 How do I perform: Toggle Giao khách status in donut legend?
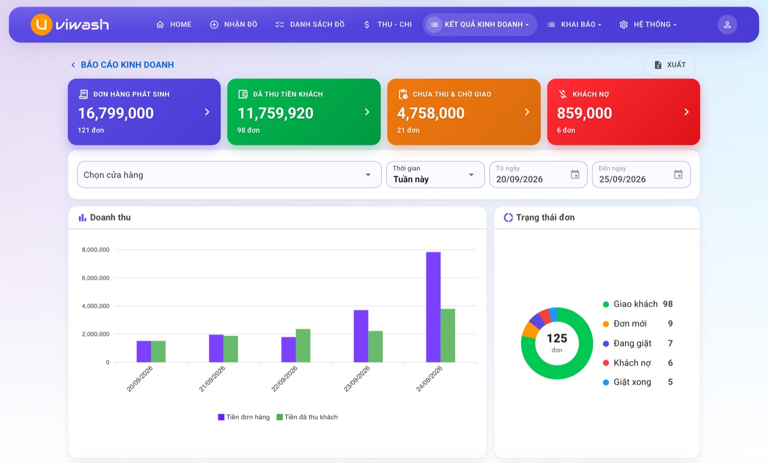point(637,304)
